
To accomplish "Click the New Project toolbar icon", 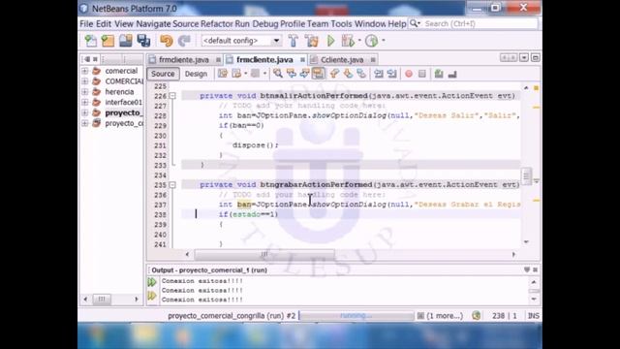I will [x=108, y=41].
